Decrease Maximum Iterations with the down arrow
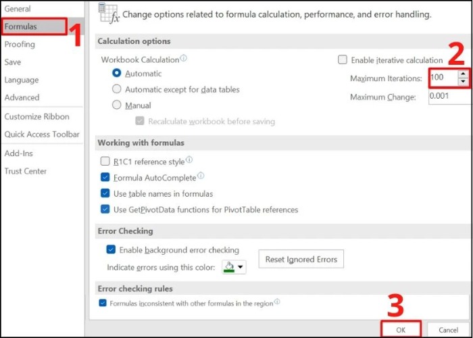This screenshot has width=473, height=338. click(462, 82)
